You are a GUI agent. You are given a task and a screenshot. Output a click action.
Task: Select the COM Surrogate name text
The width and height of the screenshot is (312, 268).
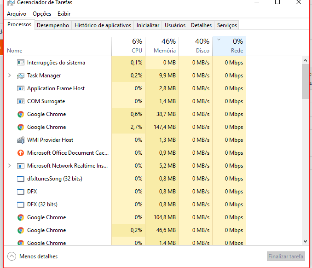click(46, 101)
